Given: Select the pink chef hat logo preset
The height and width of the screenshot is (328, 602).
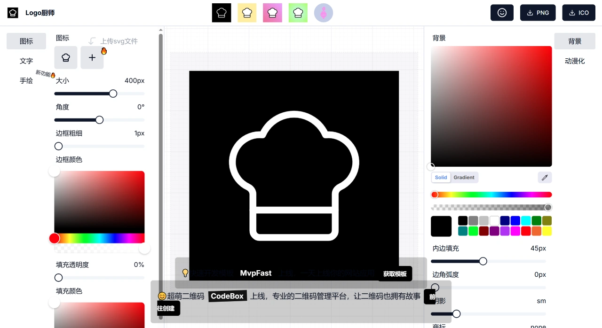Looking at the screenshot, I should tap(272, 13).
